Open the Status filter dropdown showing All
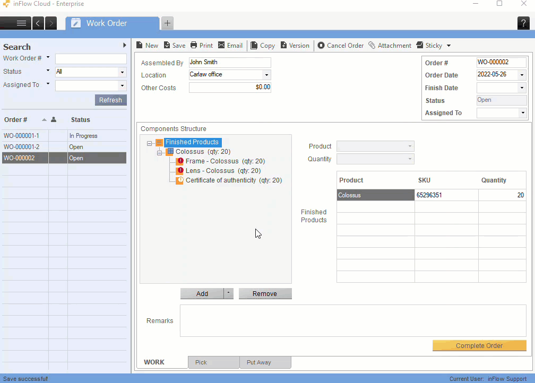This screenshot has width=535, height=383. click(x=122, y=72)
